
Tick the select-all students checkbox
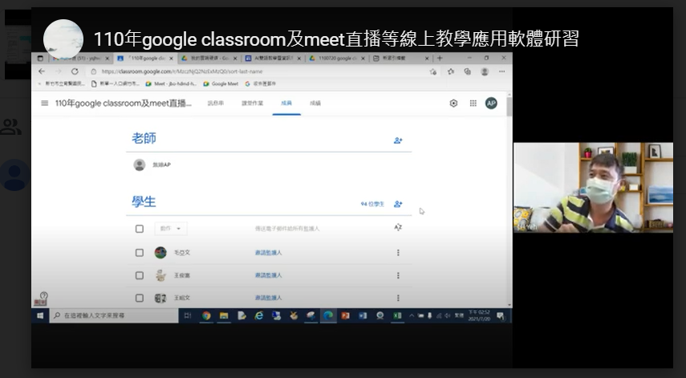coord(140,229)
